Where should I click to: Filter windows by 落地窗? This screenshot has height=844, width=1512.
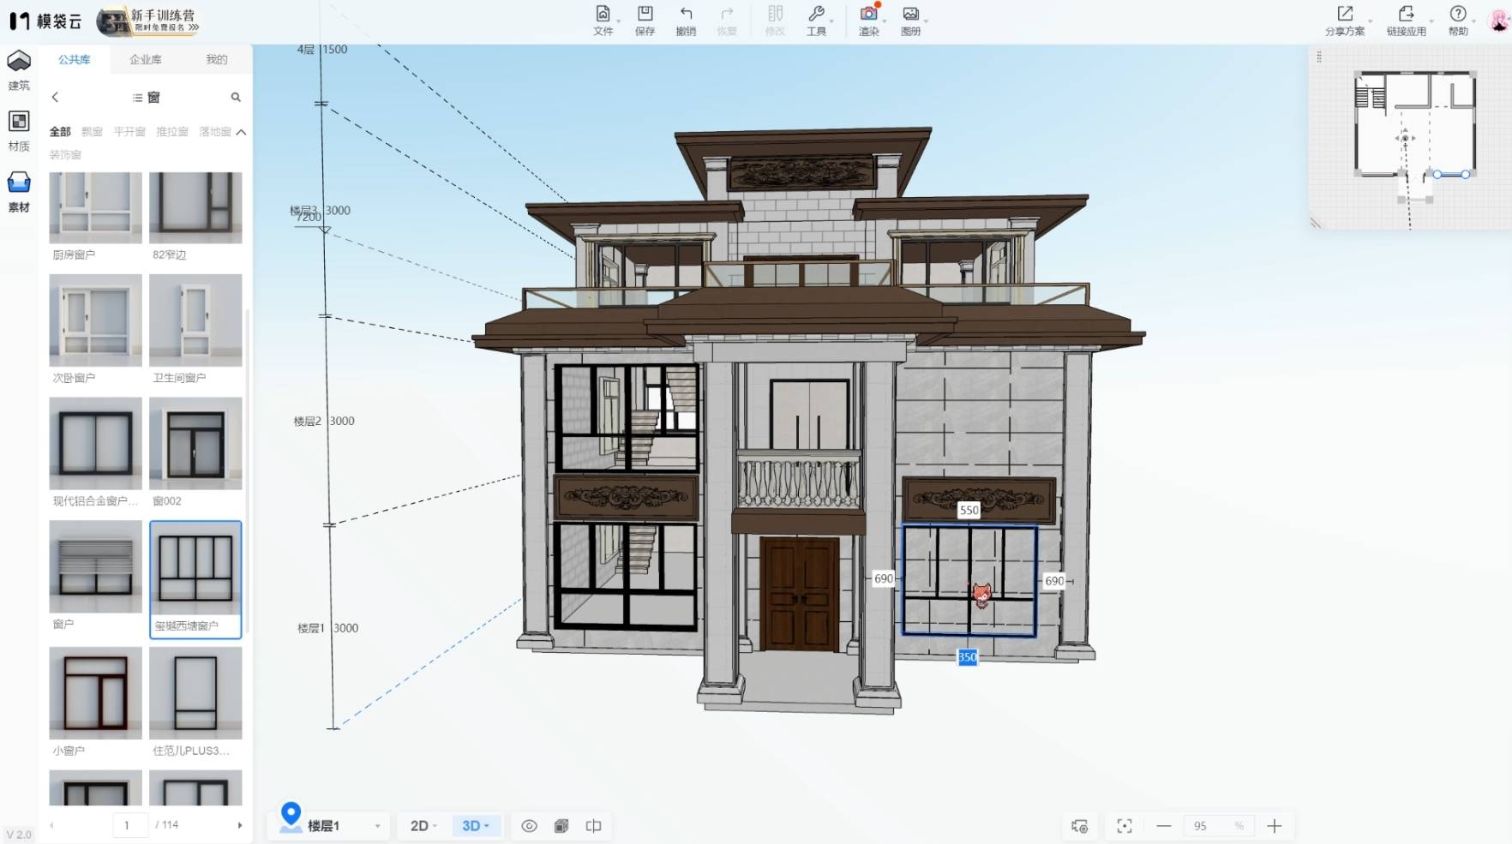point(215,131)
